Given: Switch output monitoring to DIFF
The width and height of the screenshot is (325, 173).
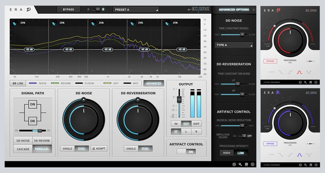Looking at the screenshot, I should pos(196,124).
